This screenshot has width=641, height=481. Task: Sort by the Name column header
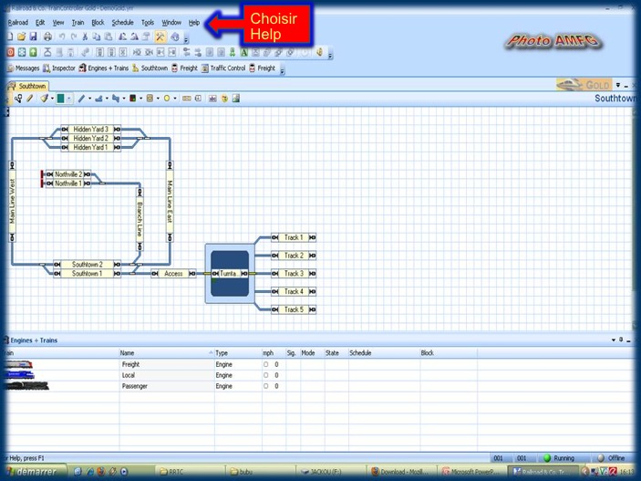click(x=166, y=353)
